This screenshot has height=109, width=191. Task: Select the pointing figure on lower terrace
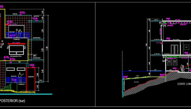click(x=20, y=78)
